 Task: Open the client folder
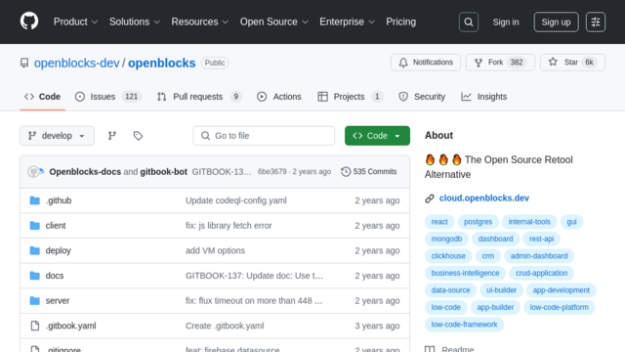(x=56, y=226)
